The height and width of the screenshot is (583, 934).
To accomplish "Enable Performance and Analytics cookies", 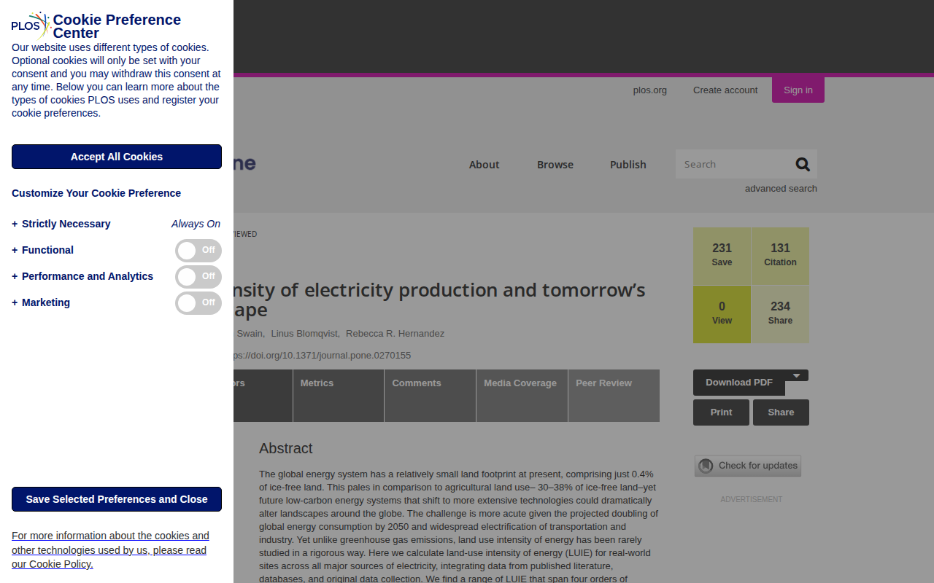I will point(198,277).
